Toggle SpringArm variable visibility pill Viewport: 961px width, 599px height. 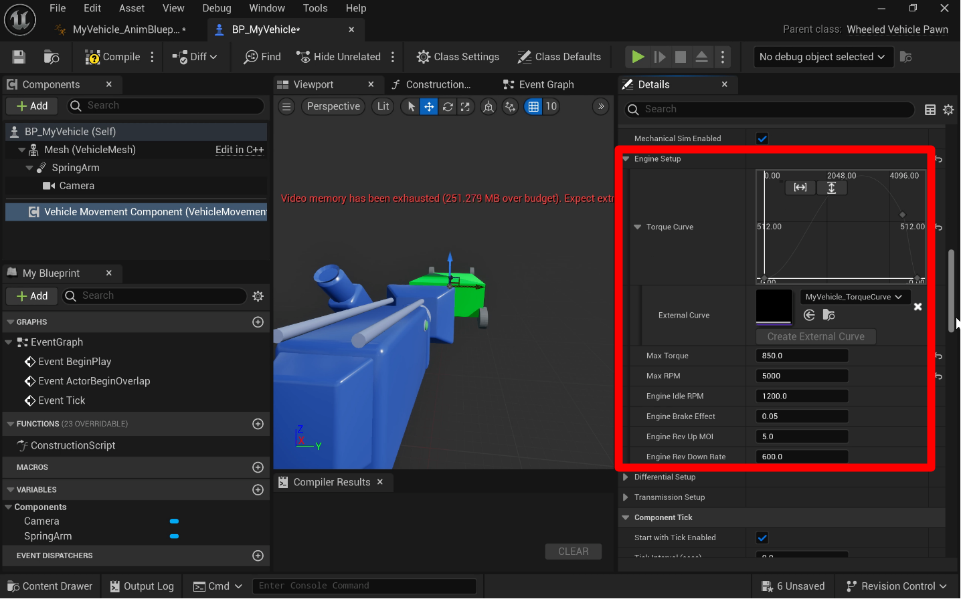(x=174, y=536)
